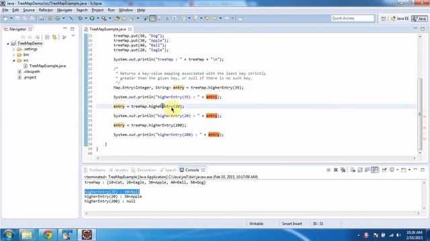Click the Remove Launch X icon in Console

click(336, 170)
